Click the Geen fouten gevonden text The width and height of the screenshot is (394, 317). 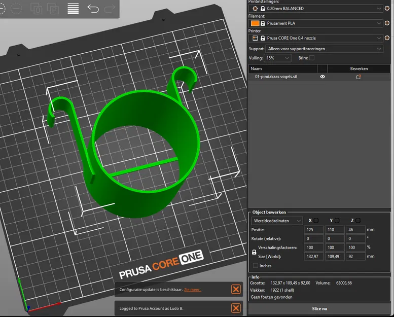pos(271,297)
